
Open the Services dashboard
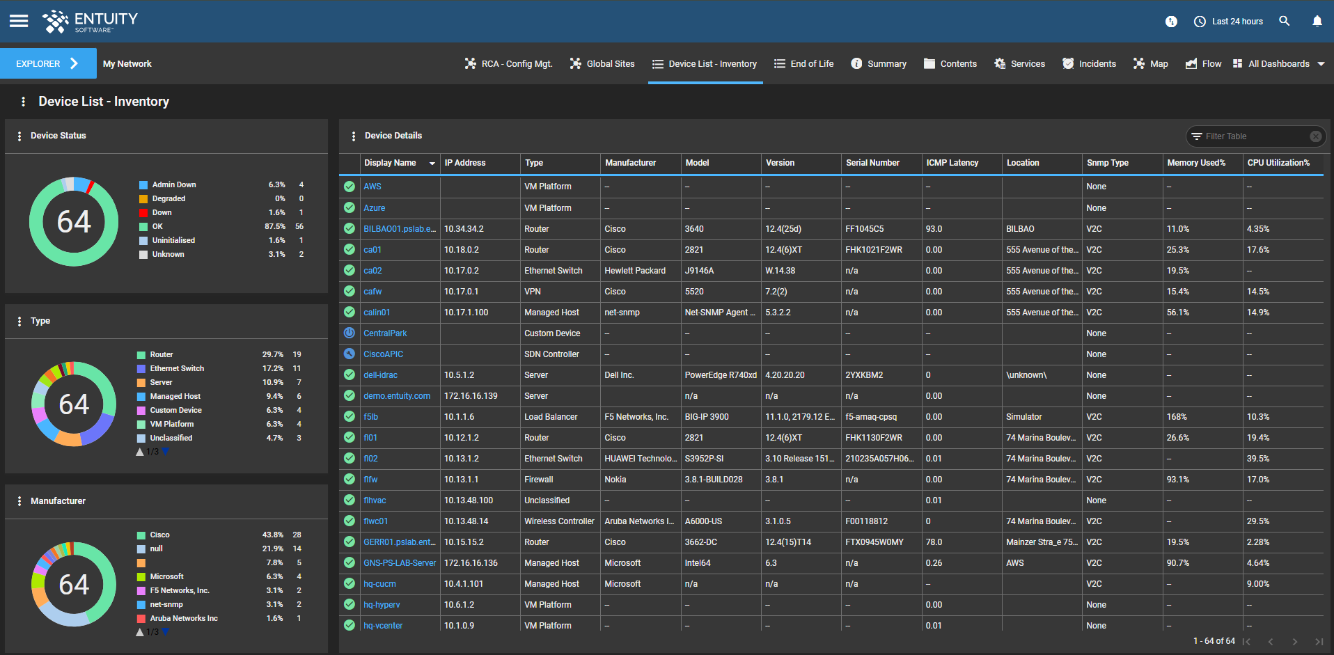point(1019,63)
